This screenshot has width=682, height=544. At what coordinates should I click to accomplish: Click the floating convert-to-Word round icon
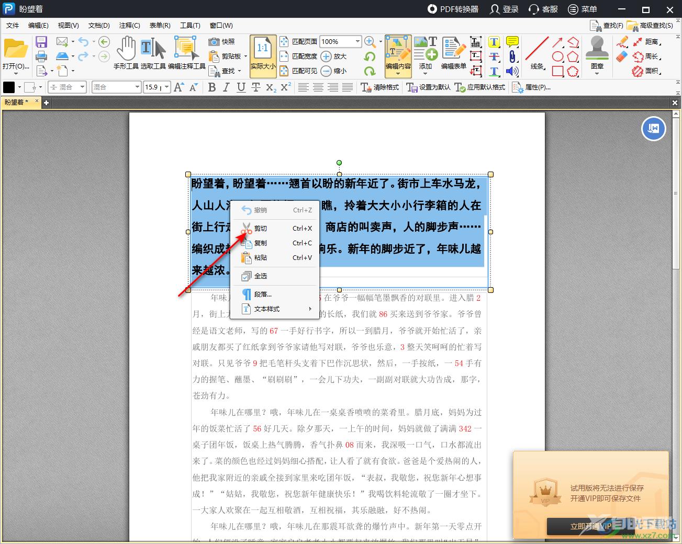pos(654,128)
